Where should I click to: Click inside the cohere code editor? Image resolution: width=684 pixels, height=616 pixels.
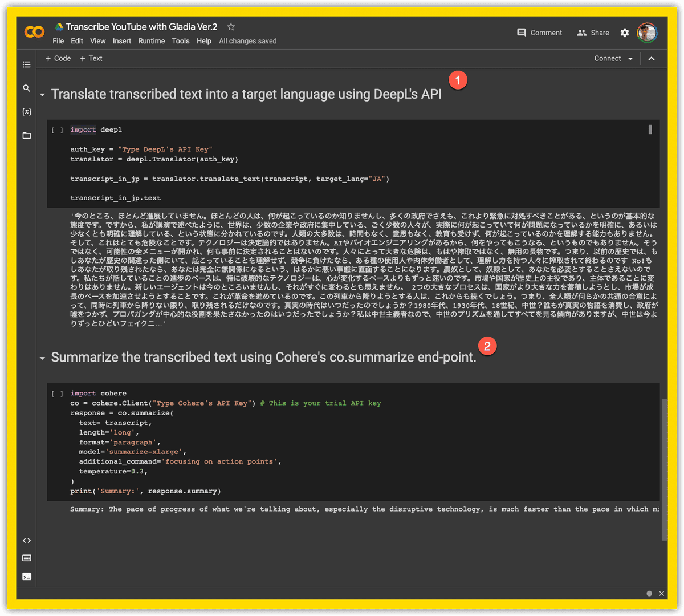point(353,442)
